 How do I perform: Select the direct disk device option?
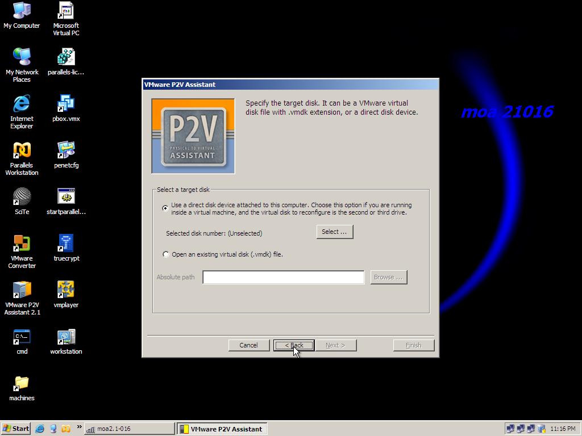(x=165, y=208)
